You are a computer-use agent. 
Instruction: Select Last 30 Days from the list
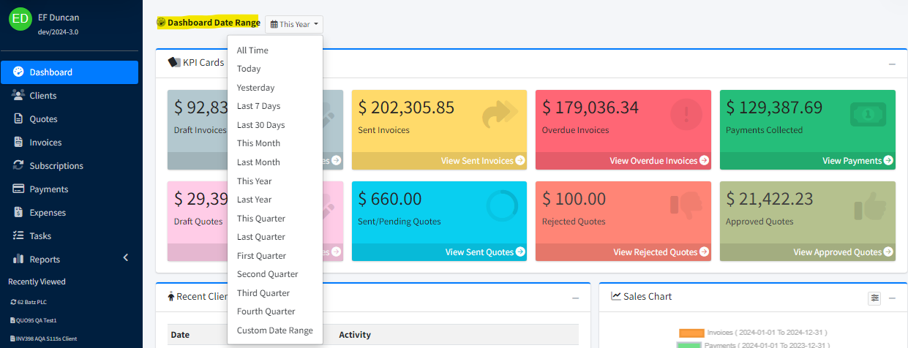tap(260, 125)
